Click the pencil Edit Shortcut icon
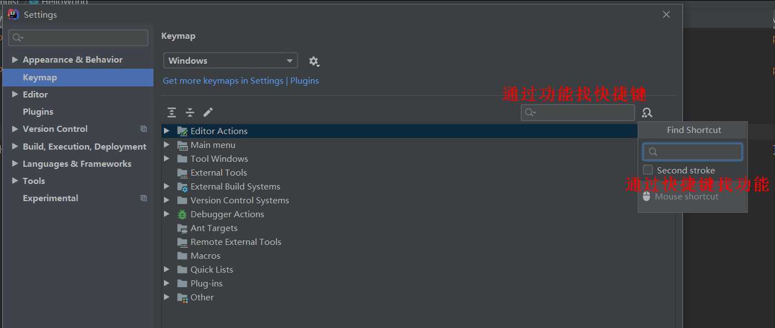Viewport: 775px width, 328px height. click(208, 112)
